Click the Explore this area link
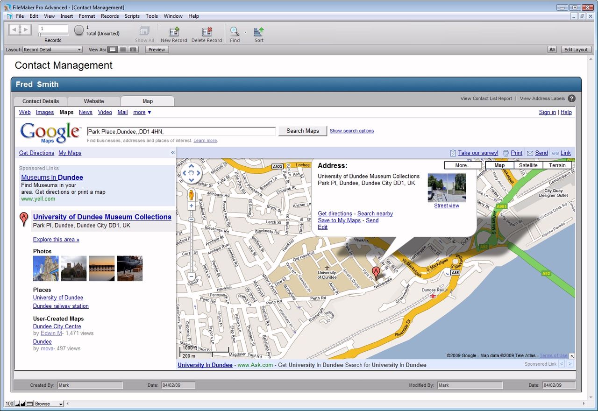The width and height of the screenshot is (598, 411). 56,240
